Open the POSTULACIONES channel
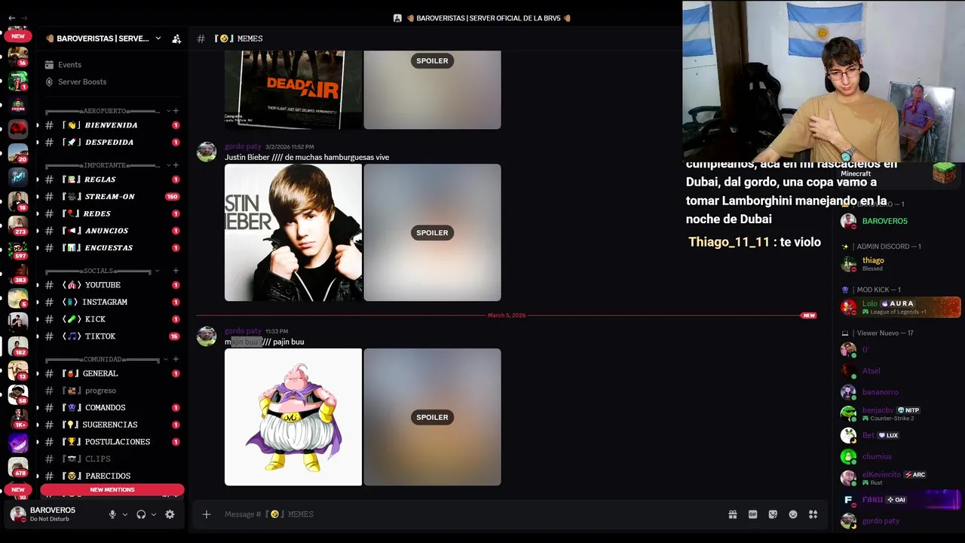 click(x=112, y=442)
